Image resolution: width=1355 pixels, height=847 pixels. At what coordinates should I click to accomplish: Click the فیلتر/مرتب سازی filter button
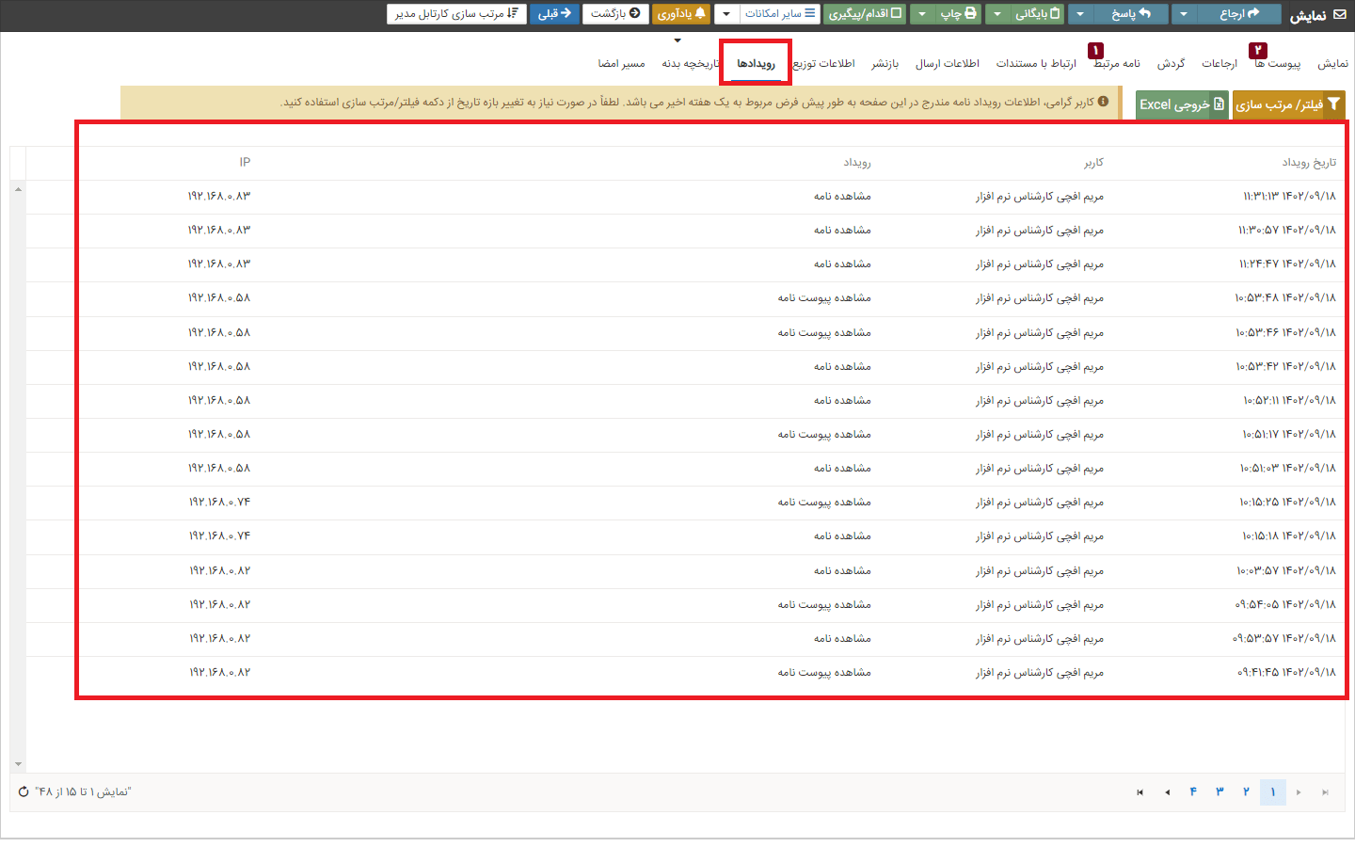pos(1287,104)
